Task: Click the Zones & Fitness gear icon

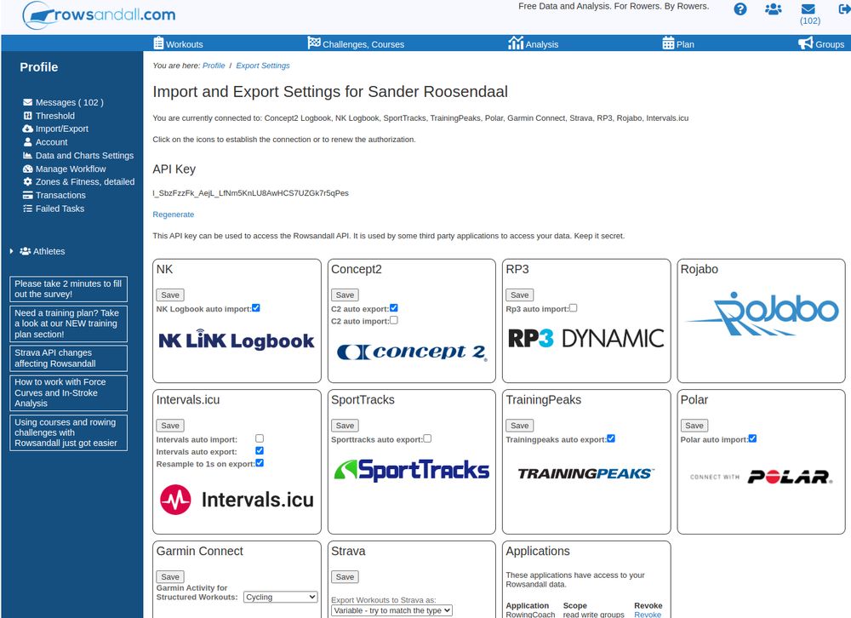Action: (x=28, y=182)
